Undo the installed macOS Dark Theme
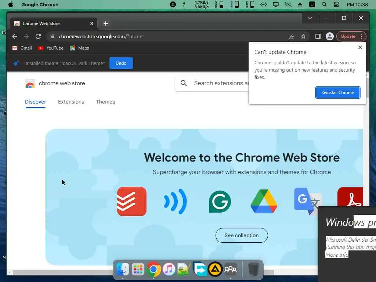 (121, 63)
